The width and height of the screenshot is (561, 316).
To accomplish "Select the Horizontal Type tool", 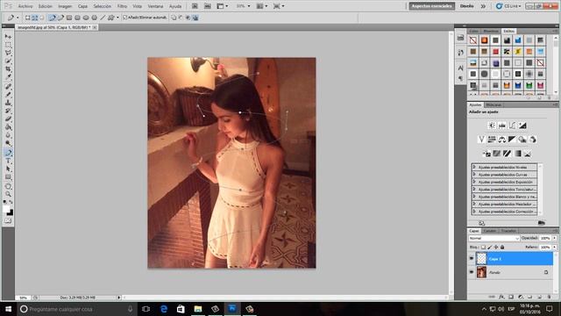I will (8, 161).
